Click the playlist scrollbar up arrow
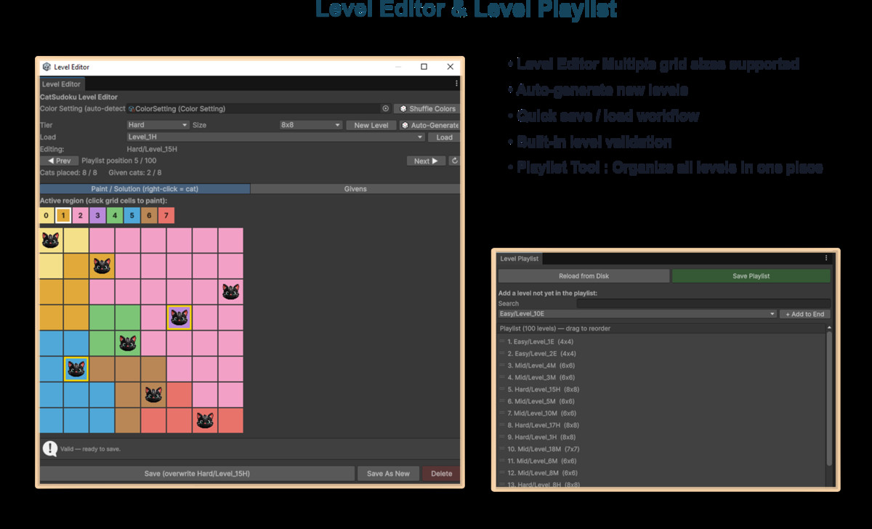The width and height of the screenshot is (872, 529). point(829,328)
